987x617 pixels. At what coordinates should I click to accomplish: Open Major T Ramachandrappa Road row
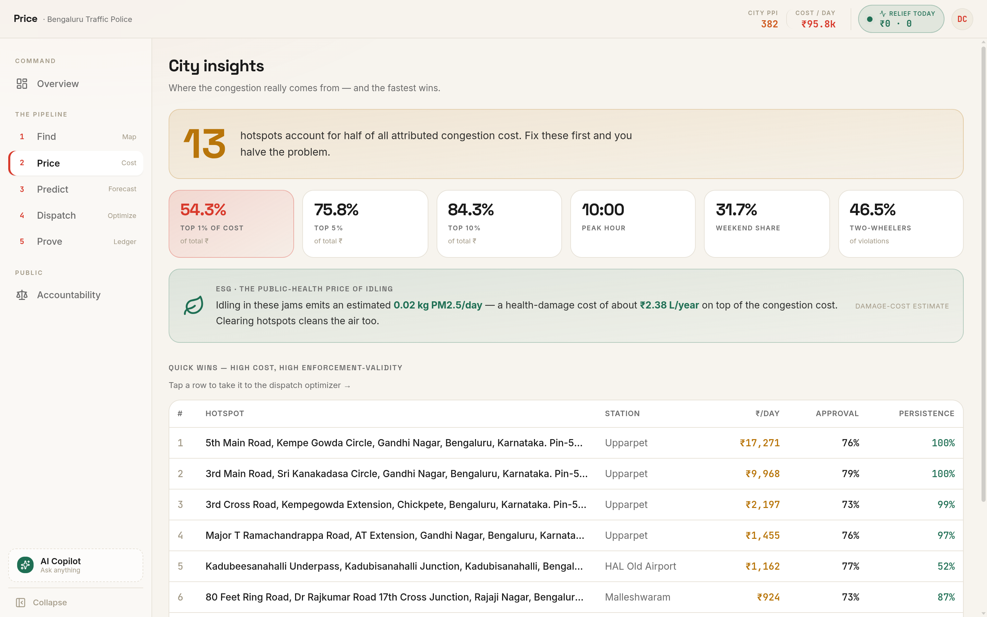click(566, 535)
